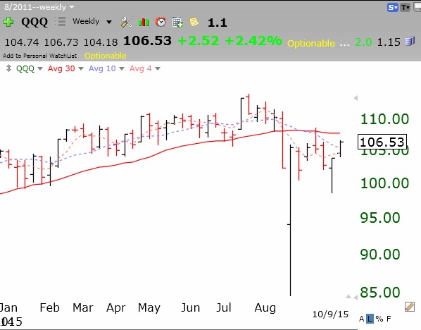Click the small triangle scale marker near top

pos(356,98)
